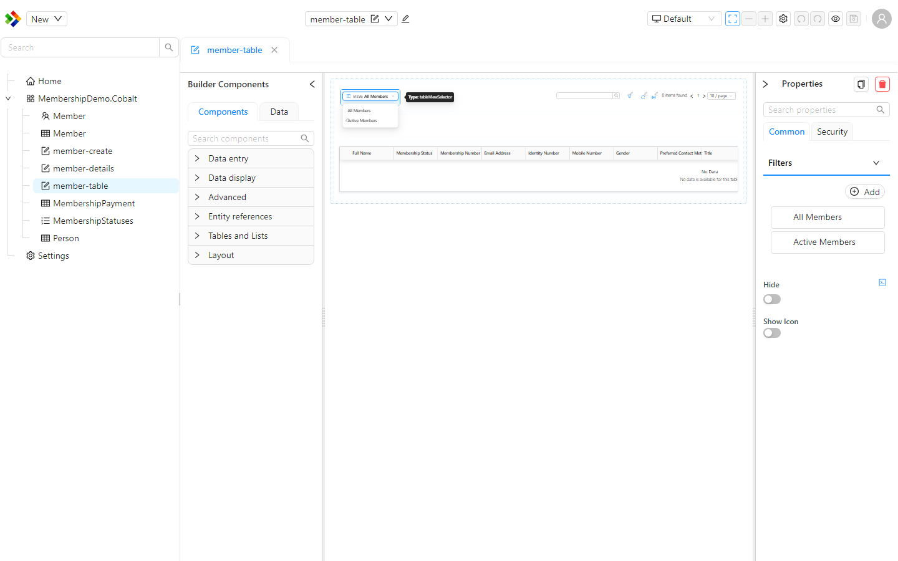
Task: Open the View: All Members selector on canvas
Action: pos(370,97)
